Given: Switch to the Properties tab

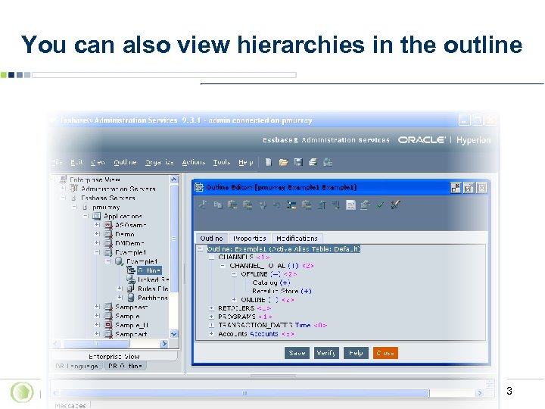Looking at the screenshot, I should coord(250,239).
